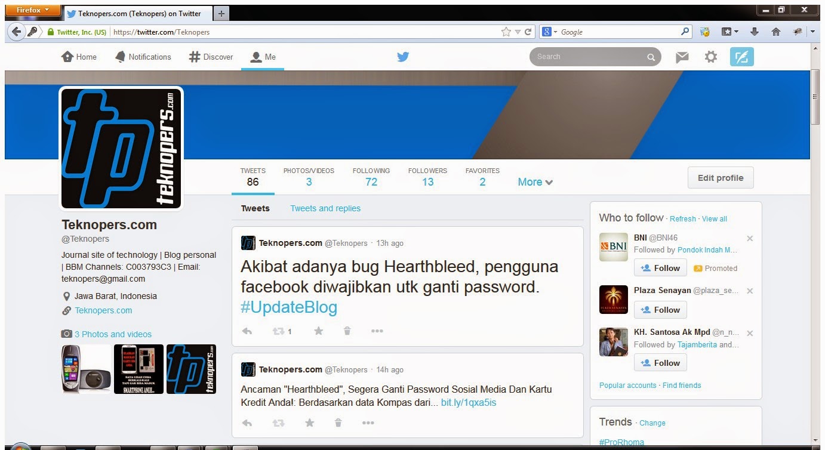
Task: Favorite the Hearthbleed bug tweet
Action: point(318,331)
